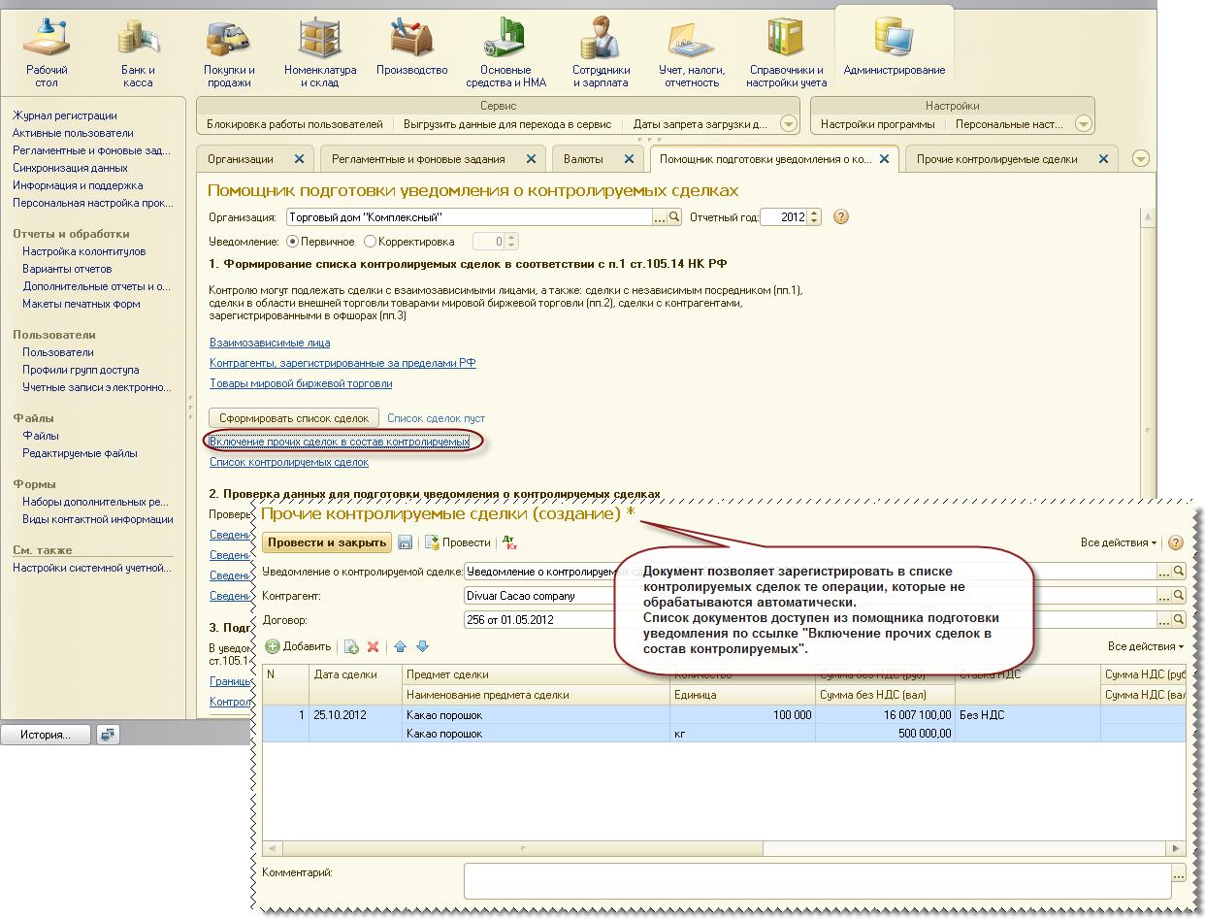Click the copy row icon beside Добавить
This screenshot has width=1205, height=919.
click(351, 646)
